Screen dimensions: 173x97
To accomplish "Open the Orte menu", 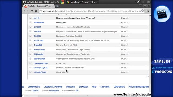I will coord(46,2).
